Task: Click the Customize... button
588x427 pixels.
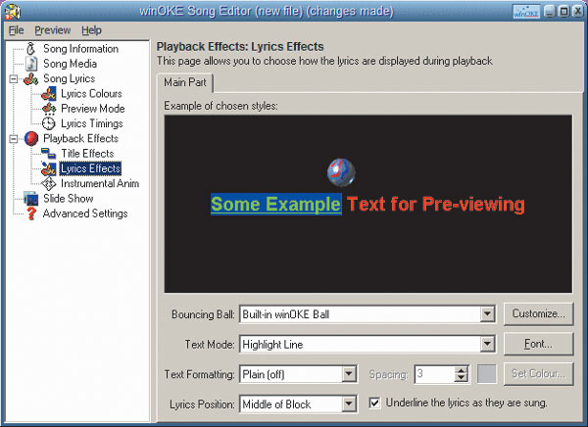Action: (538, 314)
